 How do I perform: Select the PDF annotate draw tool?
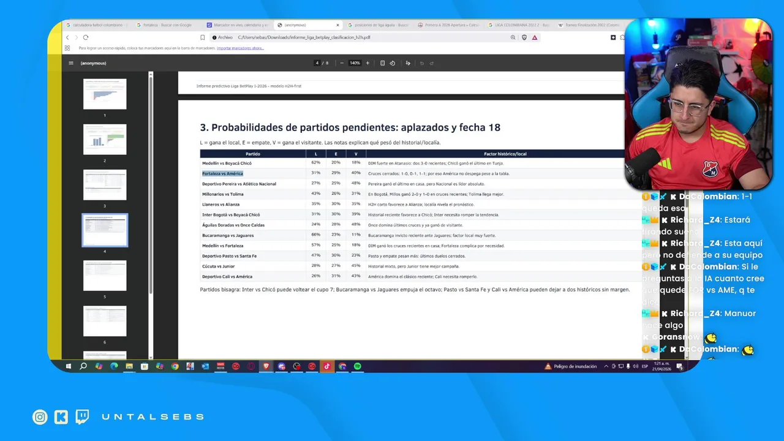[x=408, y=63]
